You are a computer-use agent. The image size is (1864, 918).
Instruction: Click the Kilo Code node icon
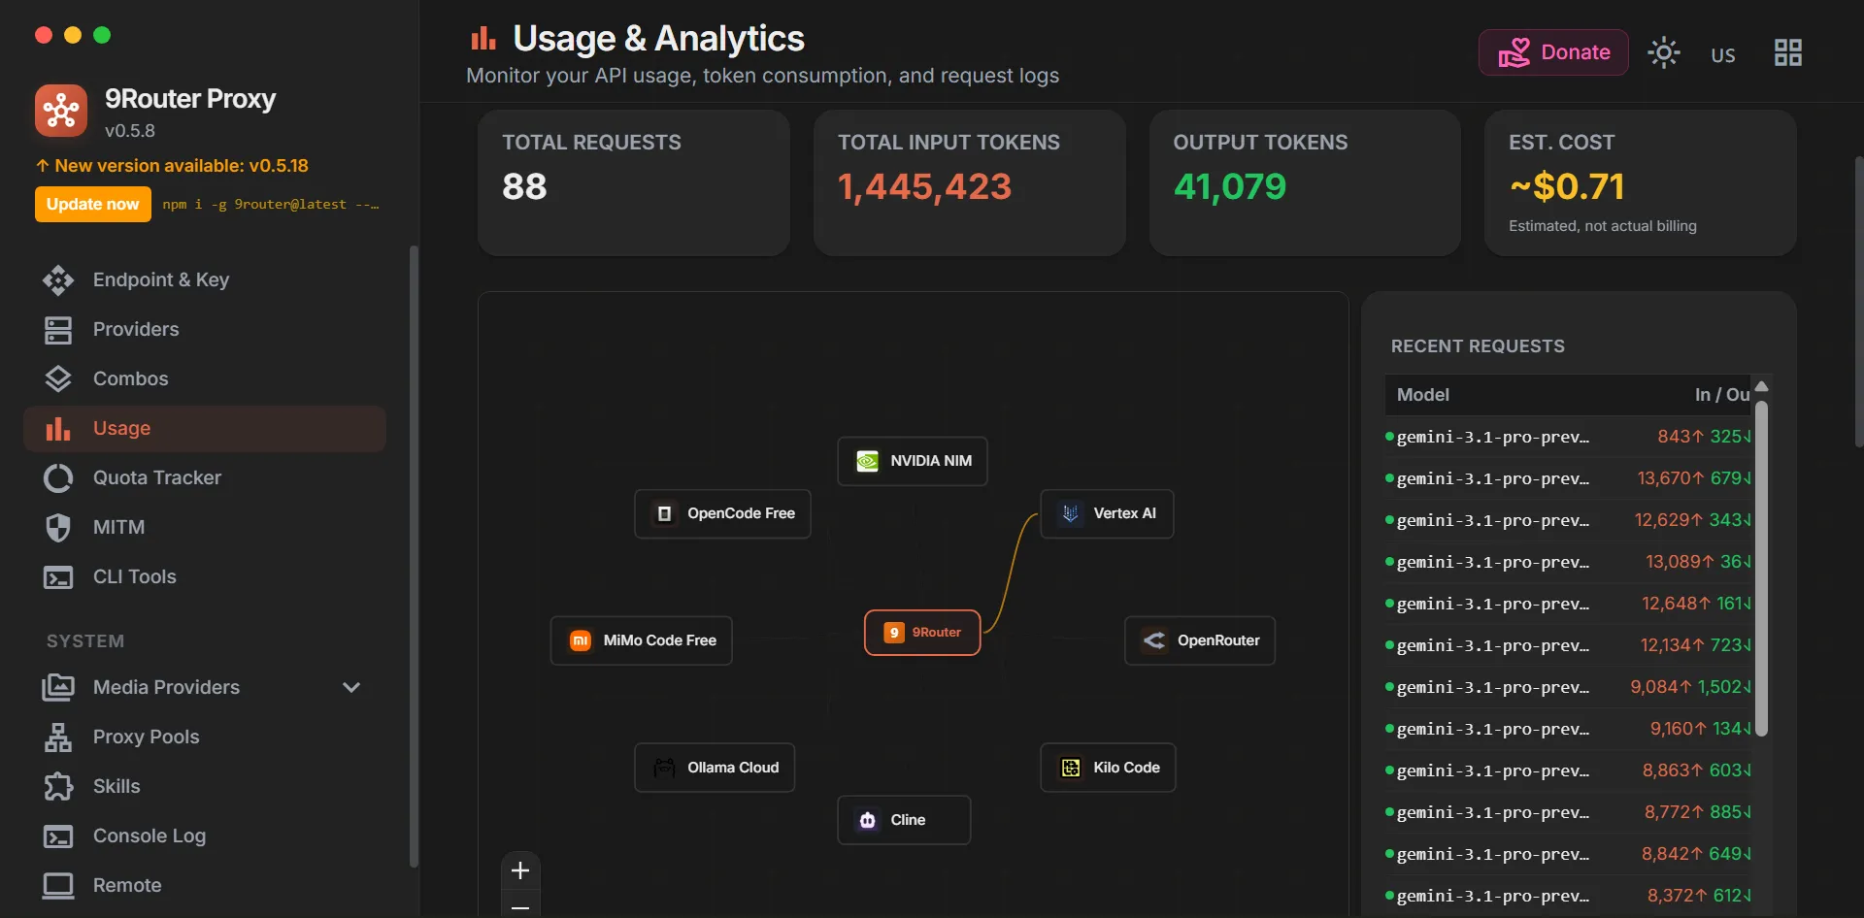click(1071, 768)
